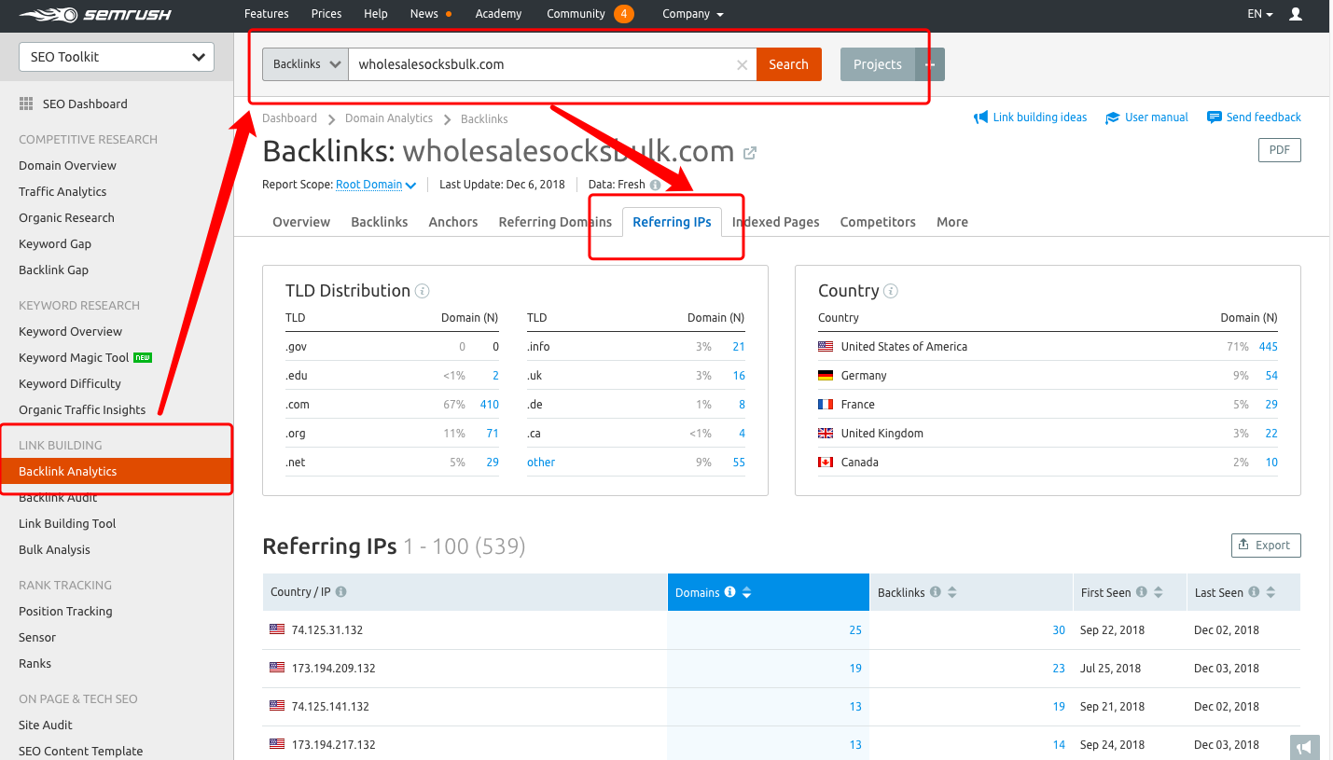The width and height of the screenshot is (1333, 760).
Task: Open the other TLD link
Action: 541,462
